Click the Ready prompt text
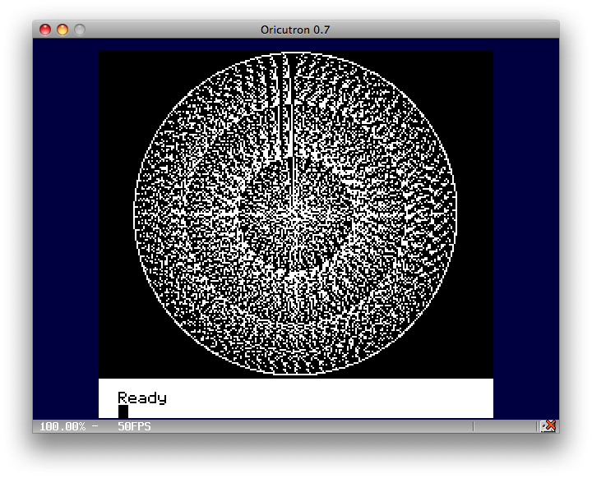Screen dimensions: 592x478 click(141, 398)
